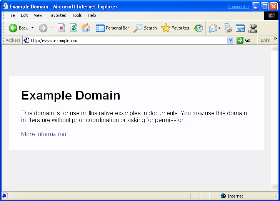
Task: Open the Tools menu
Action: click(x=77, y=15)
